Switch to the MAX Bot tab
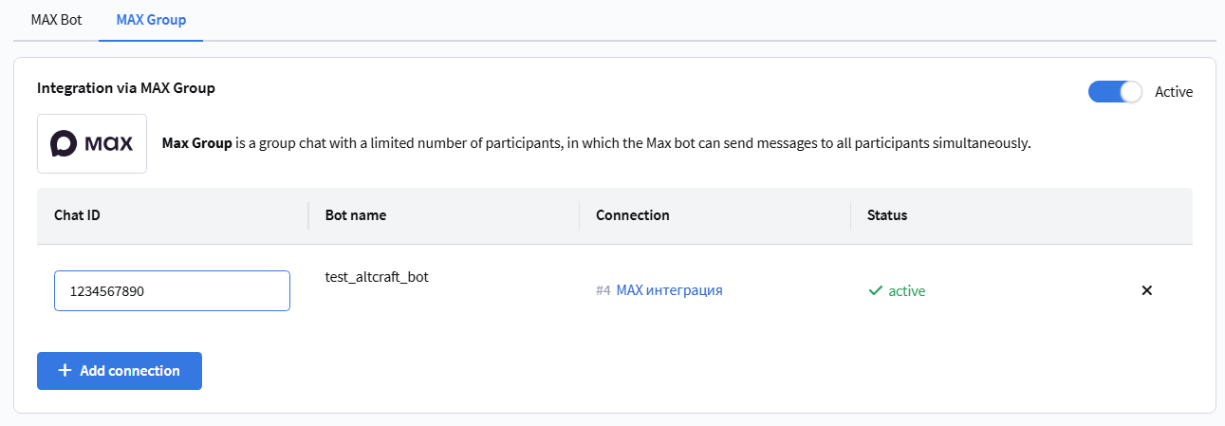1225x426 pixels. 57,19
